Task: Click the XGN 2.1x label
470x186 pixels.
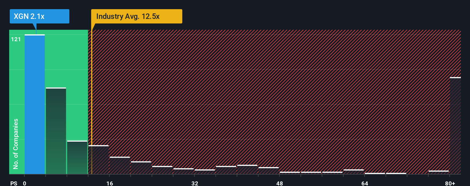Action: (39, 16)
